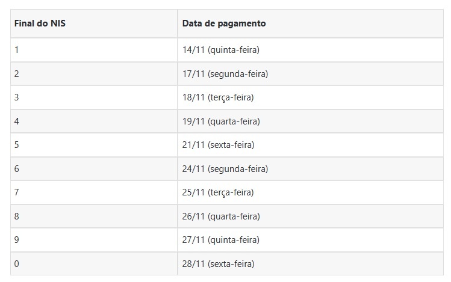The height and width of the screenshot is (282, 451).
Task: Select the NIS final digit 0 cell
Action: pos(17,264)
